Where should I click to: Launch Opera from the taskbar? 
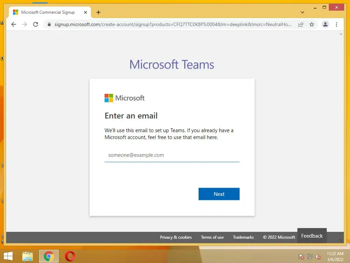(70, 256)
